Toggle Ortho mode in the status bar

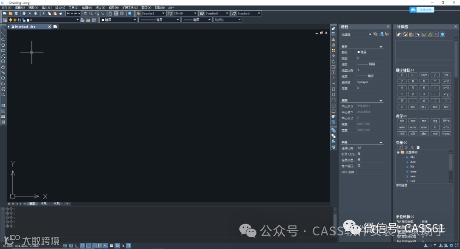[77, 246]
